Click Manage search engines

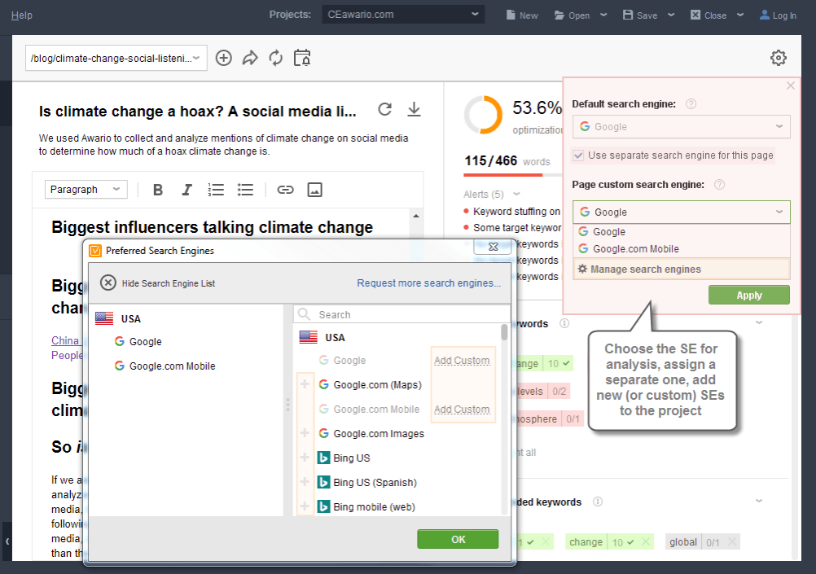[x=681, y=269]
